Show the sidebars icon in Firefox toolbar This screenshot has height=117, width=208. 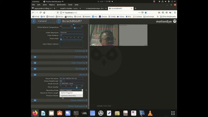163,13
